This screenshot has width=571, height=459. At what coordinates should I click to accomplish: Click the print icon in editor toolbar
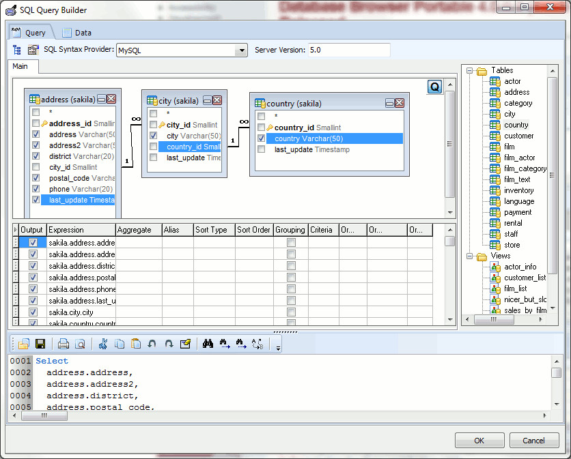tap(64, 344)
